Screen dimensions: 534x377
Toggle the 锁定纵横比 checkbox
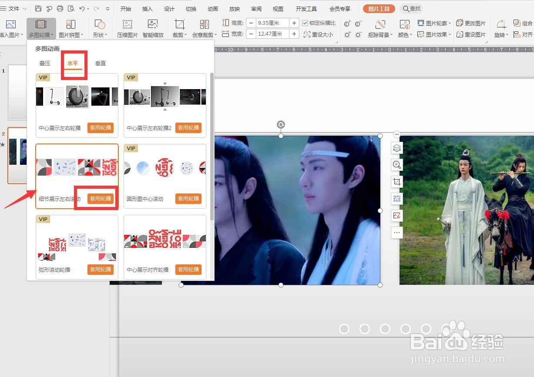[305, 23]
